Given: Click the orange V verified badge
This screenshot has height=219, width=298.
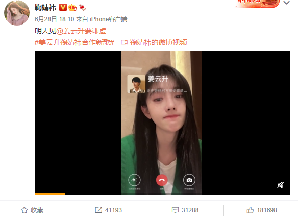Looking at the screenshot, I should coord(63,7).
